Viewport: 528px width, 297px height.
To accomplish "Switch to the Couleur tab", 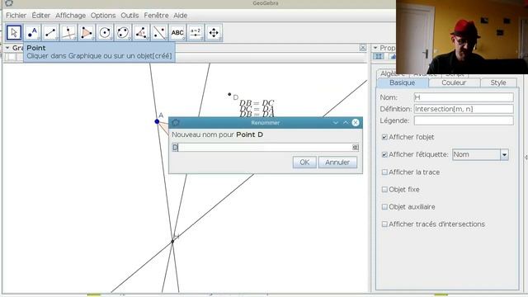I will click(x=454, y=82).
